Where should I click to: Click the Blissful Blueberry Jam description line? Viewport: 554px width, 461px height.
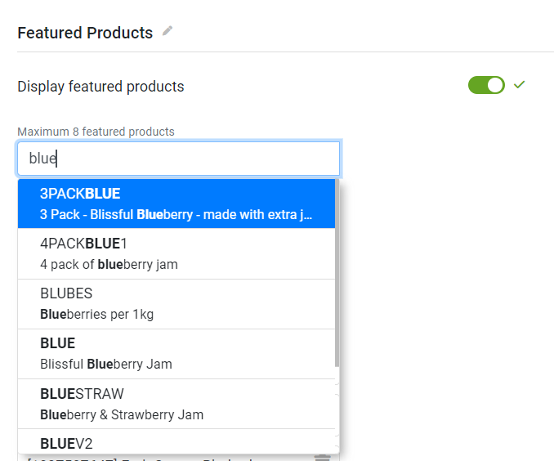(106, 364)
